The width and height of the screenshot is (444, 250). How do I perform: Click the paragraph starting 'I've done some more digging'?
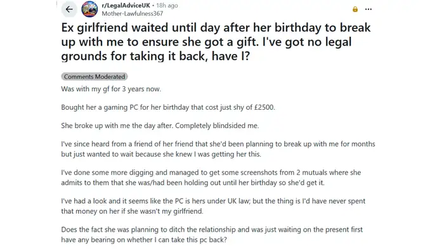tap(211, 178)
